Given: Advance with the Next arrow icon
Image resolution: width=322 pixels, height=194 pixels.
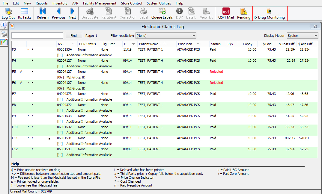Looking at the screenshot, I should pos(72,13).
